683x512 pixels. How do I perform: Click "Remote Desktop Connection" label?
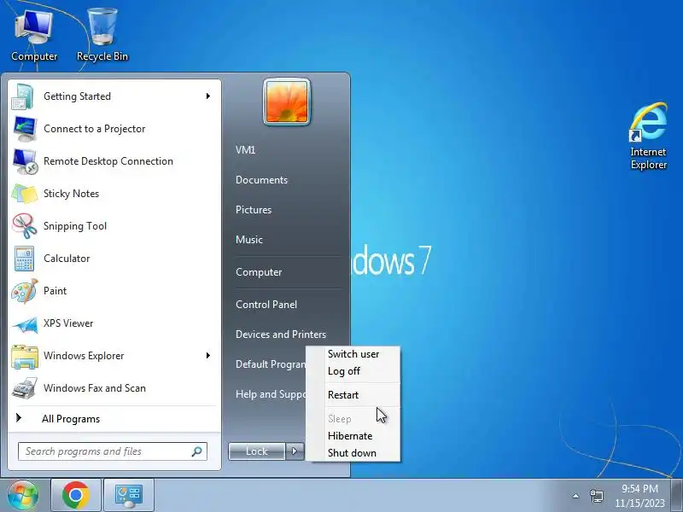108,161
